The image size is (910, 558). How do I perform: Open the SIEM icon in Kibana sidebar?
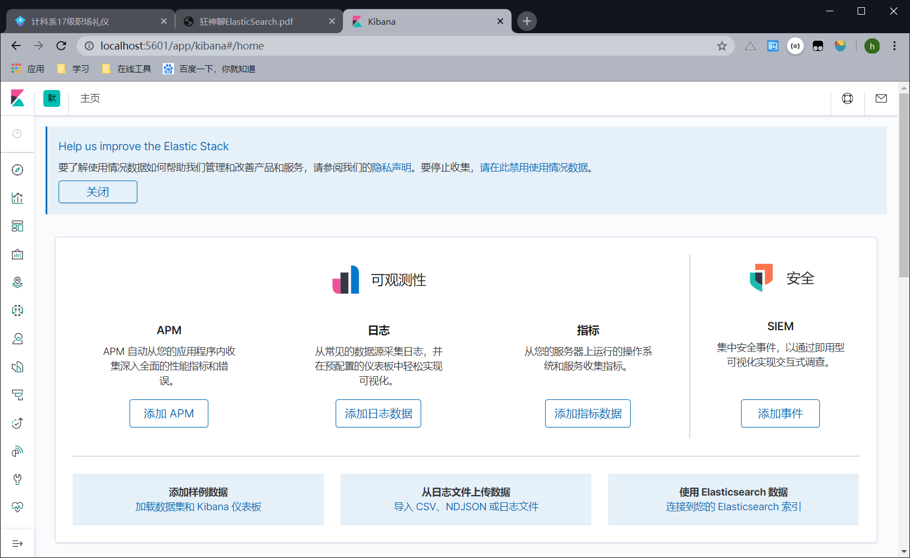(17, 451)
